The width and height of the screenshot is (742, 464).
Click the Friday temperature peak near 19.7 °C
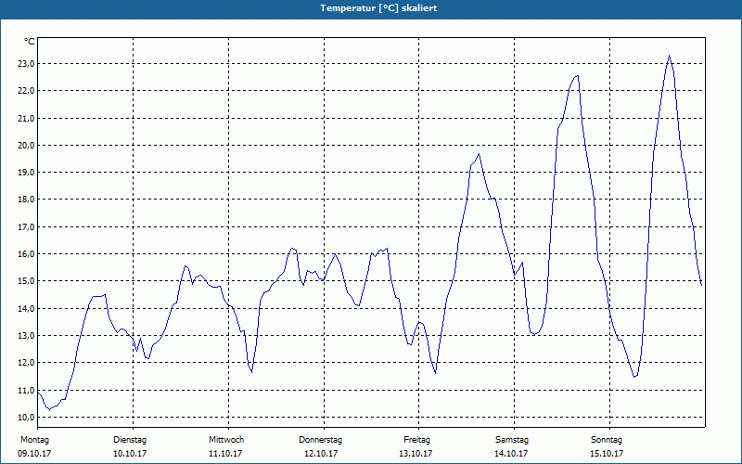coord(479,154)
